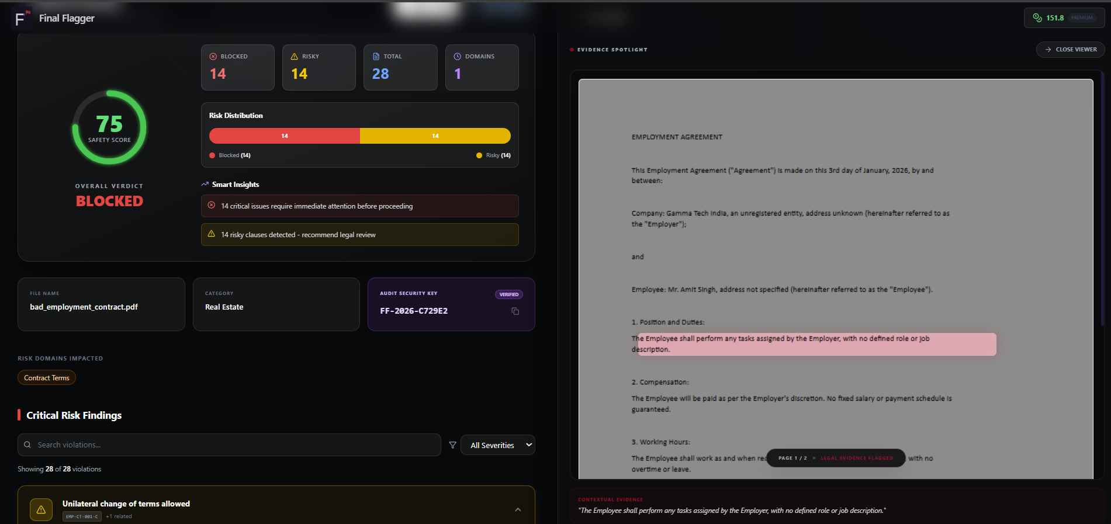
Task: Click the Blocked stat card icon
Action: point(213,57)
